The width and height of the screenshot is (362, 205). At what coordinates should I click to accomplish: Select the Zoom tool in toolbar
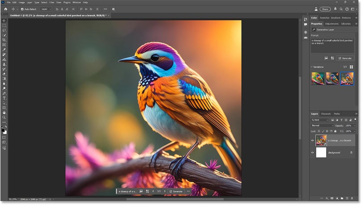[4, 117]
